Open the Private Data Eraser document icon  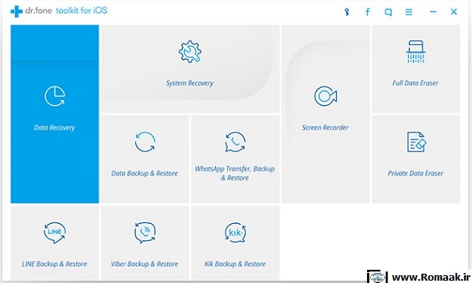tap(417, 141)
